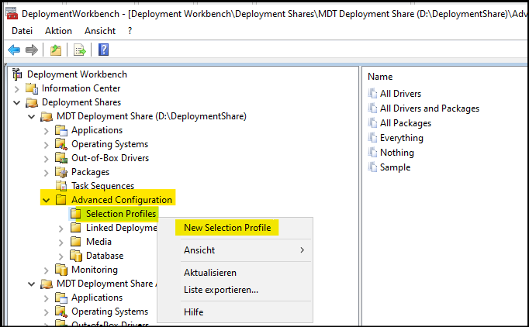Screen dimensions: 529x327
Task: Expand the Out-of-Box Drivers node
Action: click(x=47, y=159)
